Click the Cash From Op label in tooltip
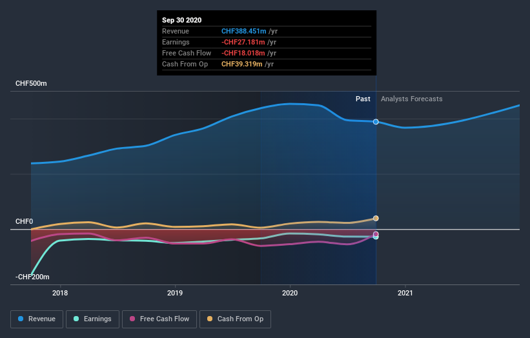 click(x=185, y=64)
